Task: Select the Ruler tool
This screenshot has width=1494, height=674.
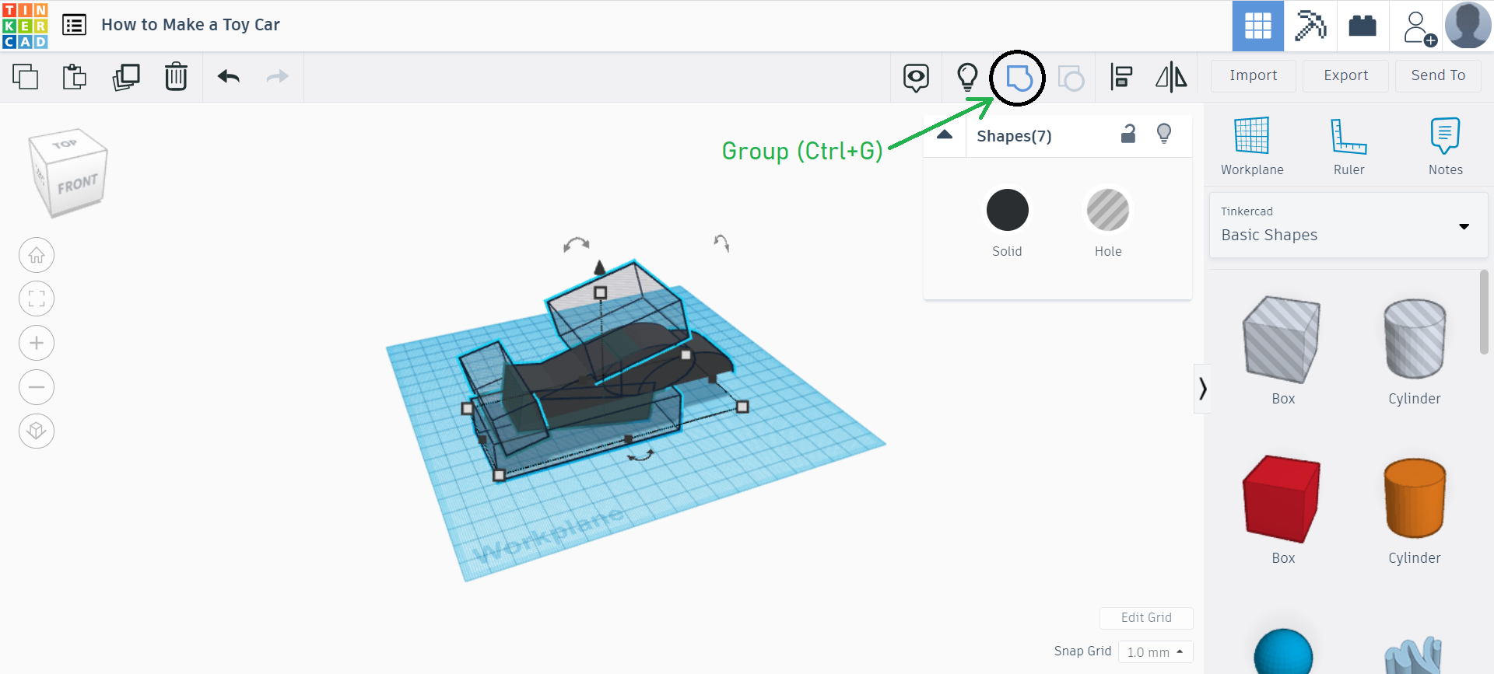Action: click(1348, 146)
